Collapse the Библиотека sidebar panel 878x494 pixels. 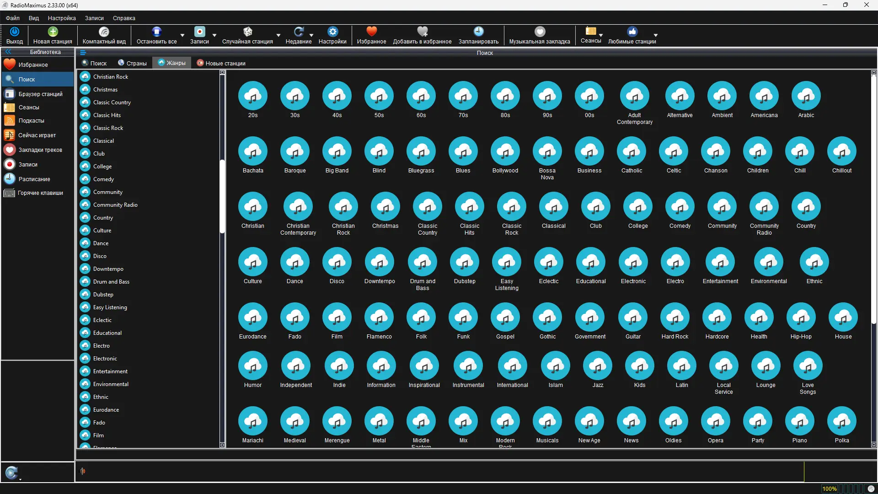tap(8, 52)
